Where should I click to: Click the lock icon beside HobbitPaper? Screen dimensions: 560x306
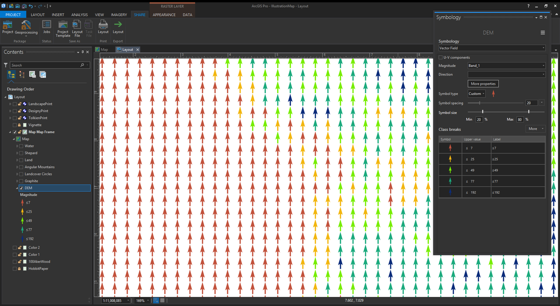coord(20,269)
